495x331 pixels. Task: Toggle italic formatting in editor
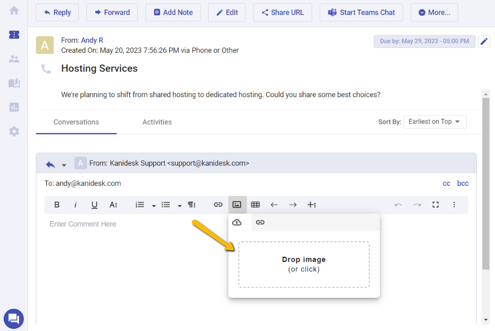75,205
